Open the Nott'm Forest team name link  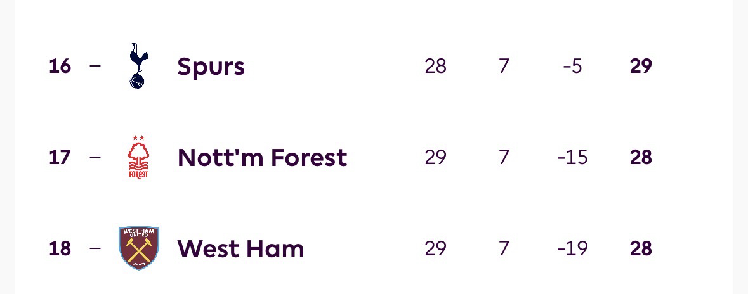point(262,157)
